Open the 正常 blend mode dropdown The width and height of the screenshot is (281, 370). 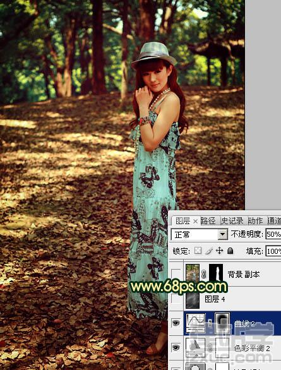(x=200, y=234)
